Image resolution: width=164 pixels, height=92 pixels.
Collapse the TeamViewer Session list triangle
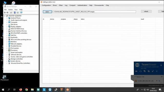click(135, 77)
